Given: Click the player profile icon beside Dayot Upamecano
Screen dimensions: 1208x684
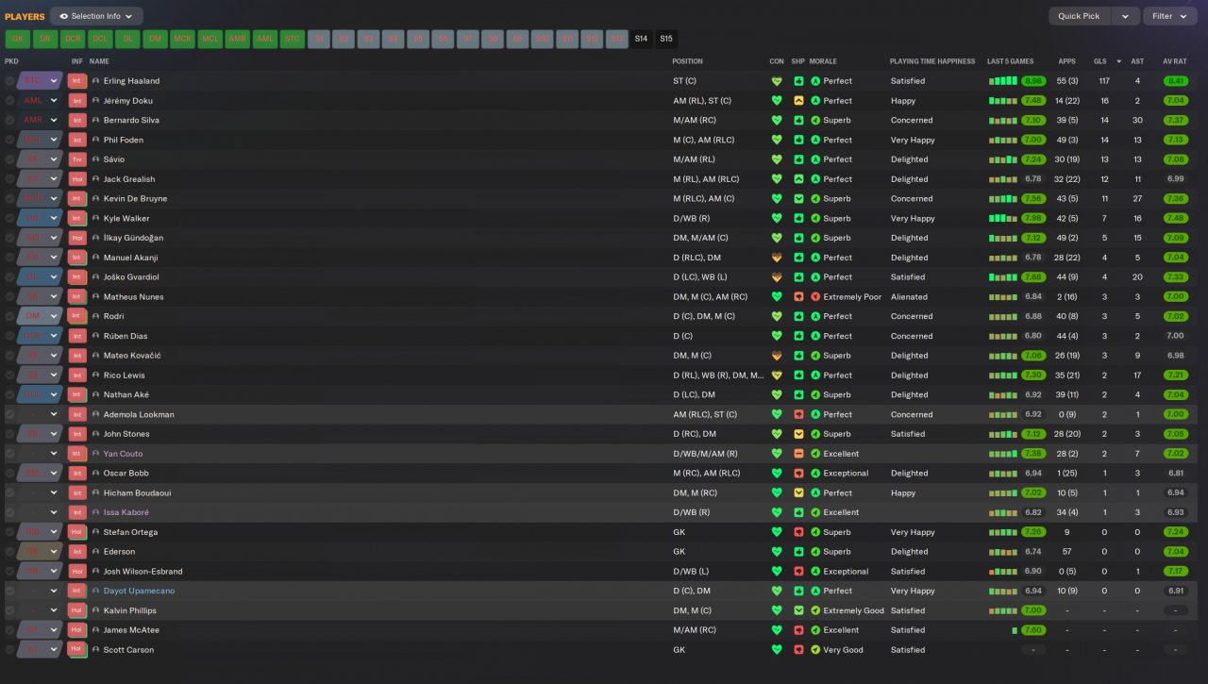Looking at the screenshot, I should (x=95, y=591).
